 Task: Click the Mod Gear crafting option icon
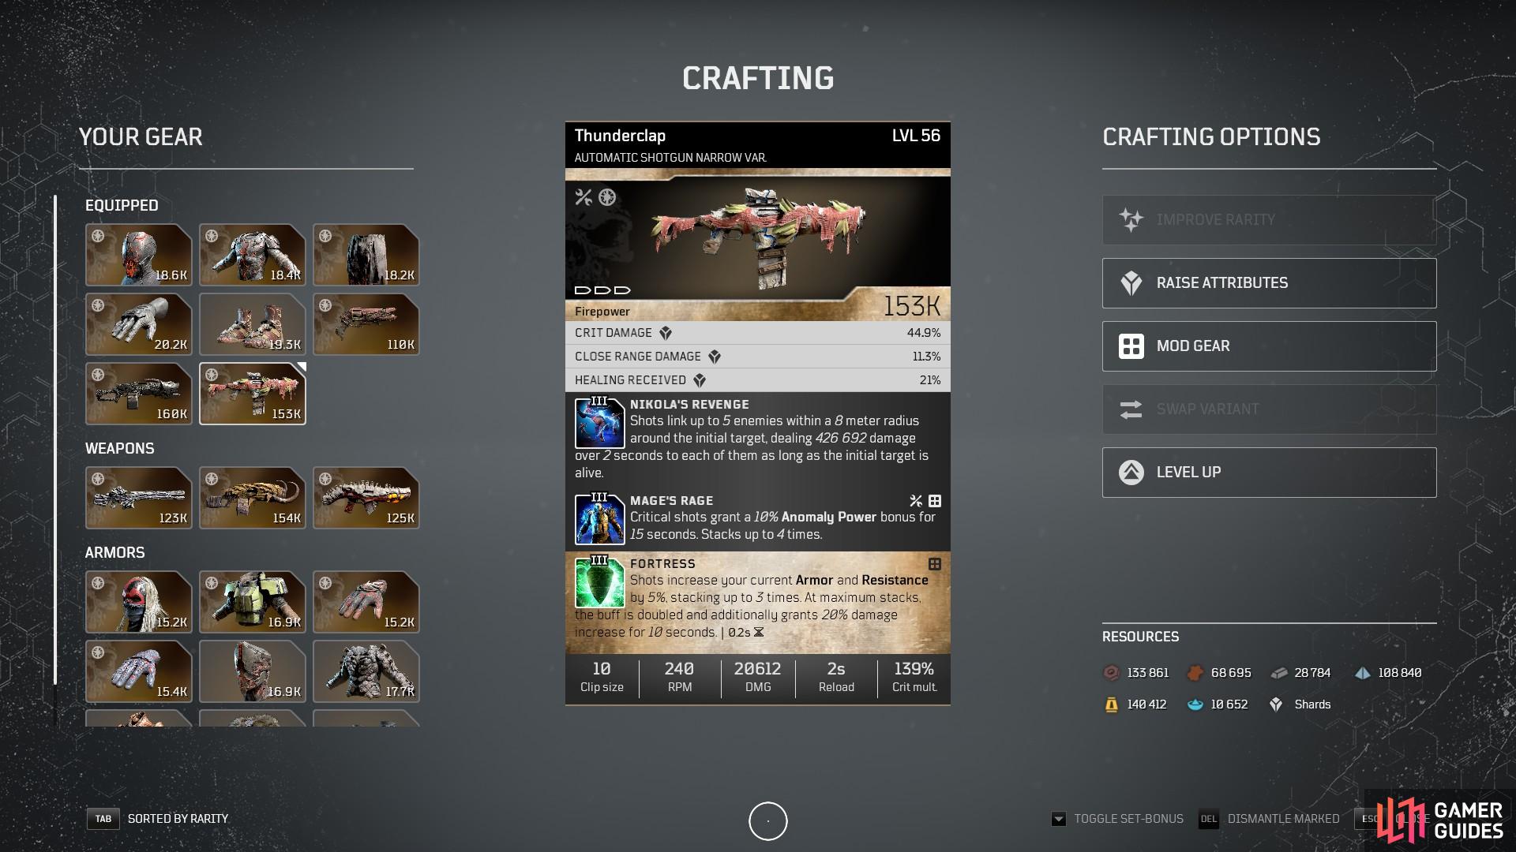click(1131, 346)
